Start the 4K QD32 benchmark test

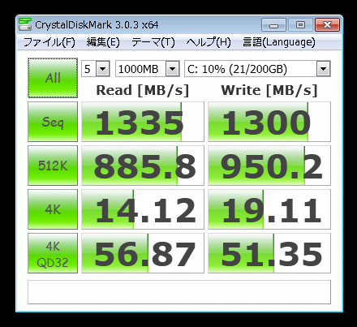[x=53, y=253]
